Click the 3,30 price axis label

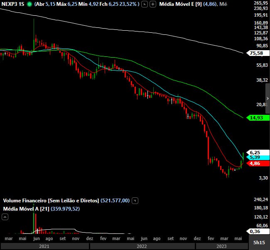[x=263, y=178]
